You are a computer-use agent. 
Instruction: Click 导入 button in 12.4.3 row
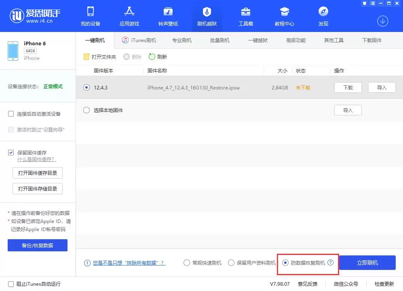point(382,87)
